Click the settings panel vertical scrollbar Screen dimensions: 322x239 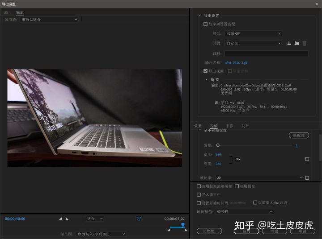coord(320,148)
